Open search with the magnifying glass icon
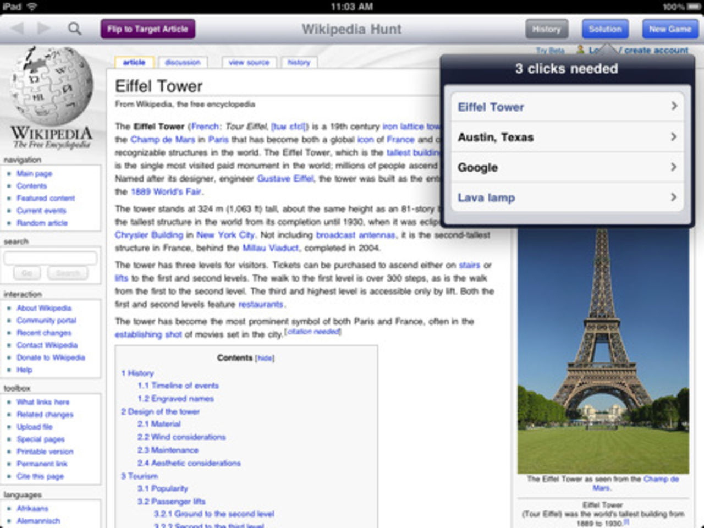704x528 pixels. (x=75, y=29)
